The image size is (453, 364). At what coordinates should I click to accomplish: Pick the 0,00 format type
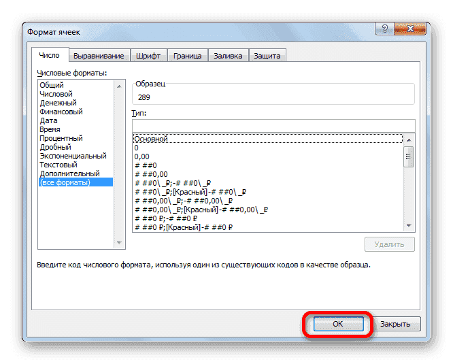tap(142, 156)
